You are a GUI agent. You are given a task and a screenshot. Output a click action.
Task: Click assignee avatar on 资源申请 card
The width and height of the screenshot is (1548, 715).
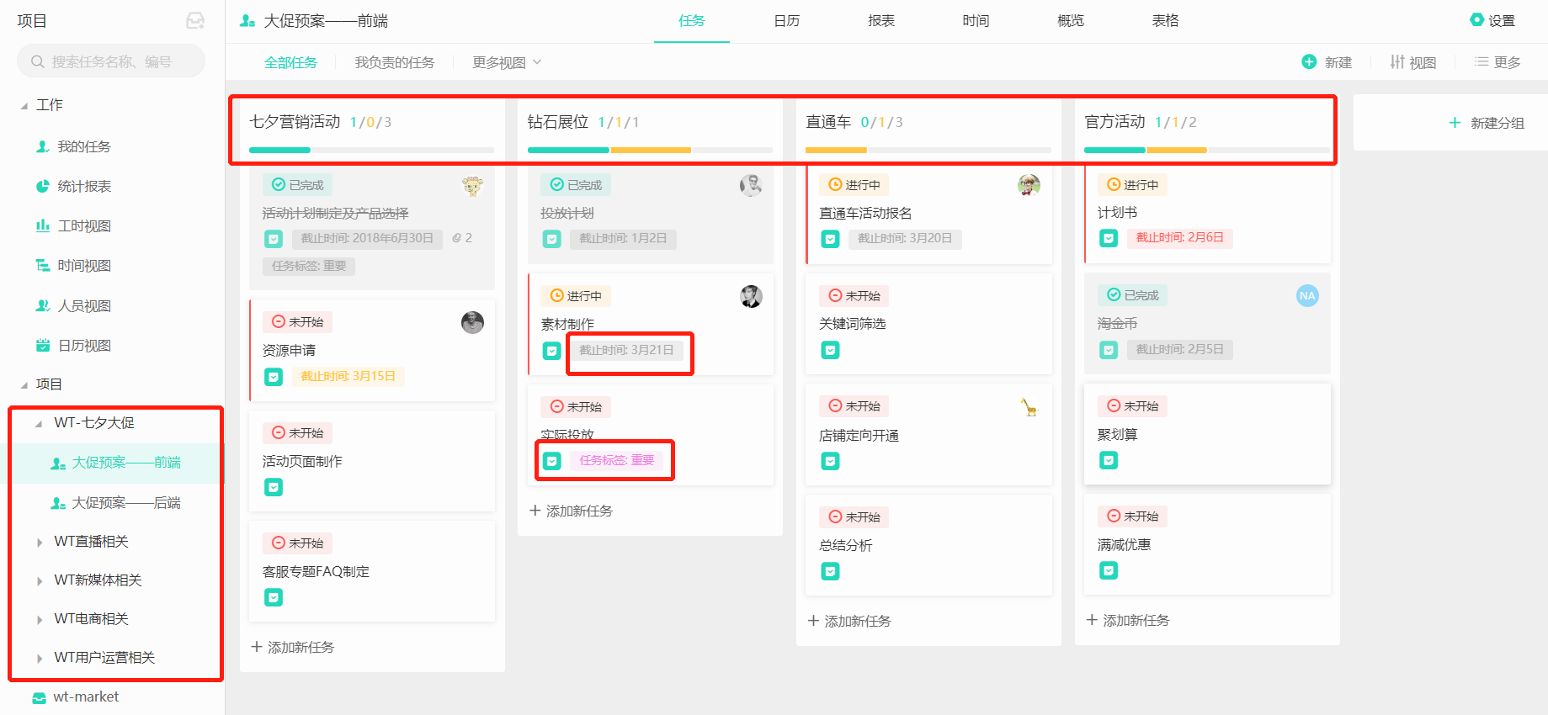click(x=472, y=322)
